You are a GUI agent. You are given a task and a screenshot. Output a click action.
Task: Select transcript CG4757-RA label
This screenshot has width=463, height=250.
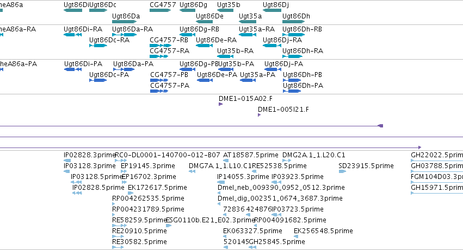click(170, 50)
